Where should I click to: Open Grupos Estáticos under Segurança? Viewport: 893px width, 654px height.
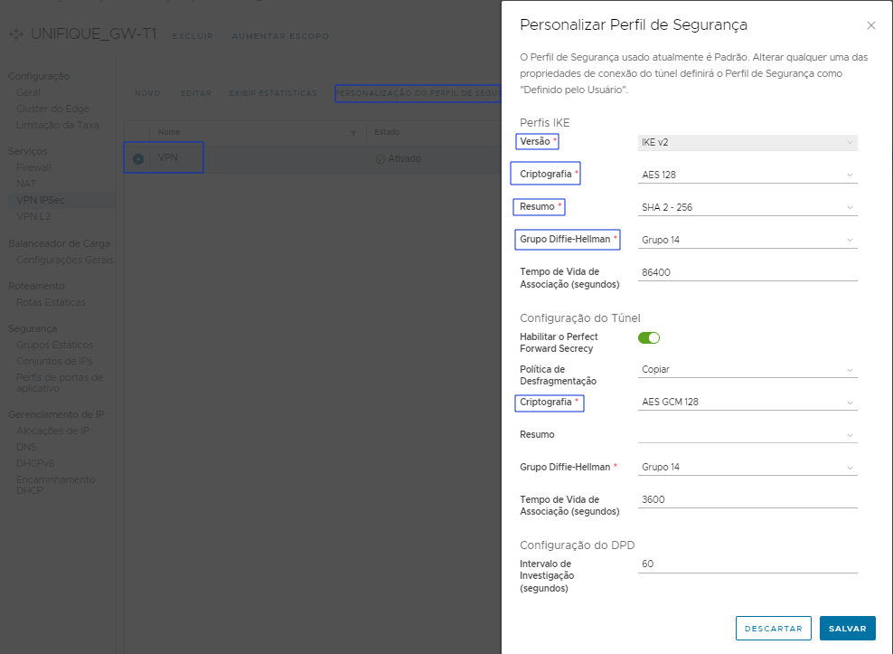pyautogui.click(x=54, y=345)
